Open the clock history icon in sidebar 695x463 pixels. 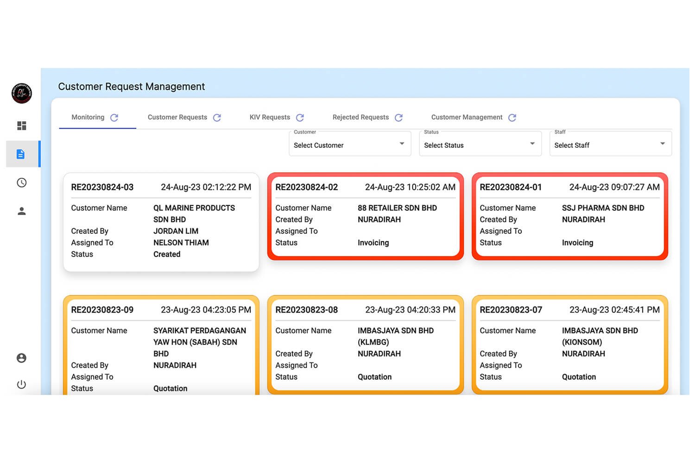coord(21,183)
